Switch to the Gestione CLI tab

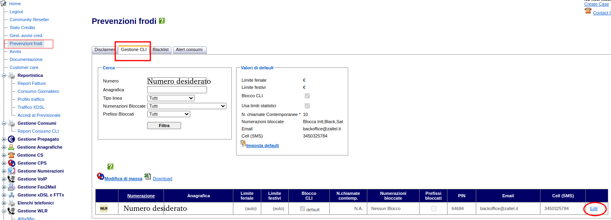pos(134,50)
